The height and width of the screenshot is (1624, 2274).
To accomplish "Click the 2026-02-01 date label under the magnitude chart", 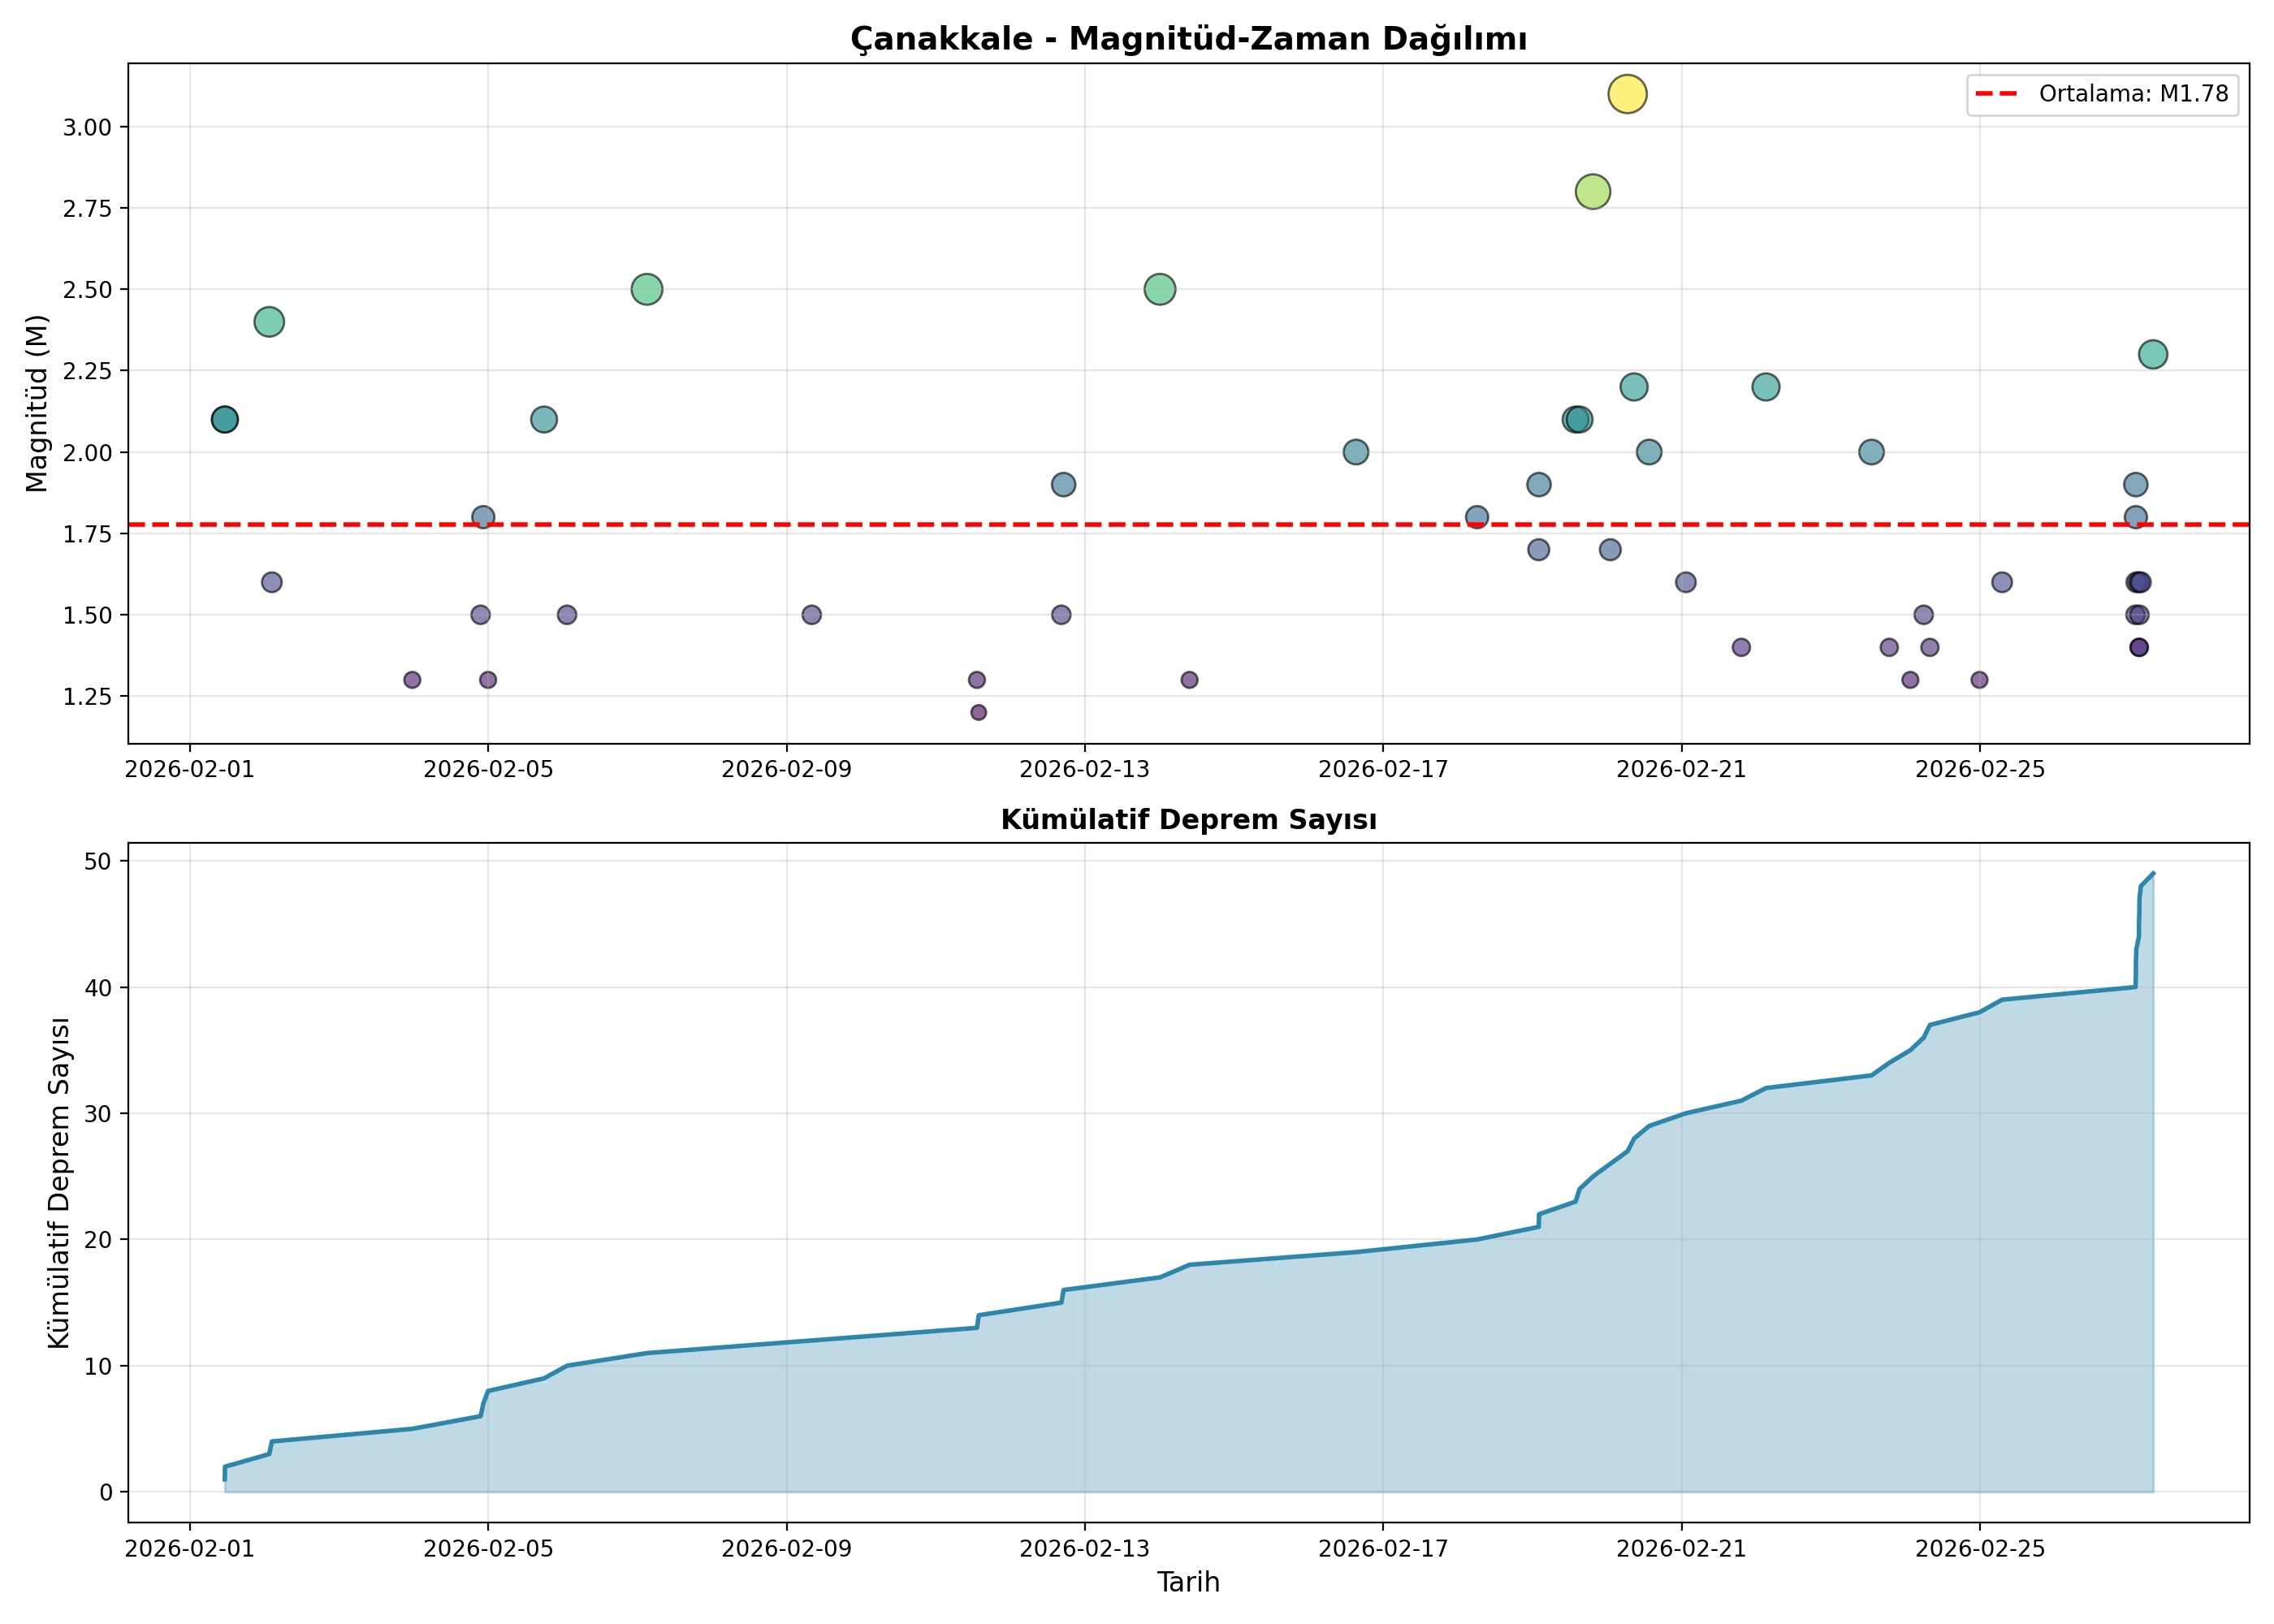I will [190, 769].
